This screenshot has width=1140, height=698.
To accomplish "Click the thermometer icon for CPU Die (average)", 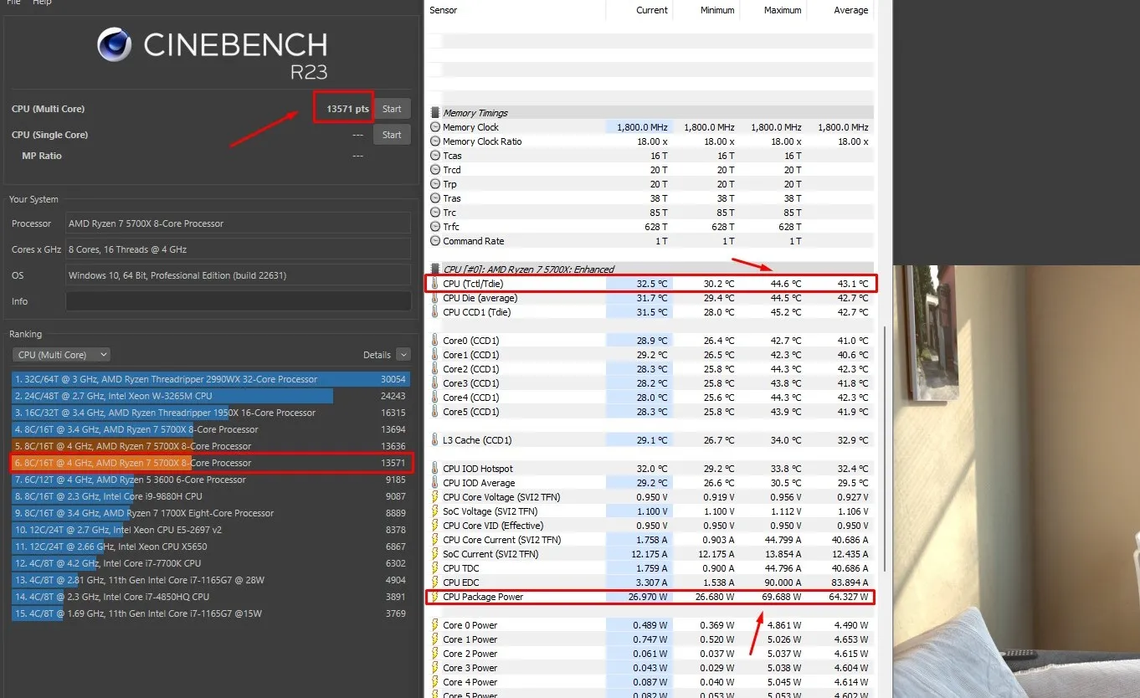I will pos(434,298).
